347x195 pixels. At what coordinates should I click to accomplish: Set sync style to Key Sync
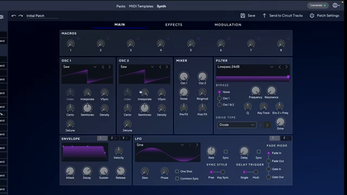pyautogui.click(x=223, y=172)
